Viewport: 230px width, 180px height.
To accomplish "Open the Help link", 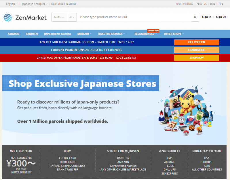I will tap(221, 4).
